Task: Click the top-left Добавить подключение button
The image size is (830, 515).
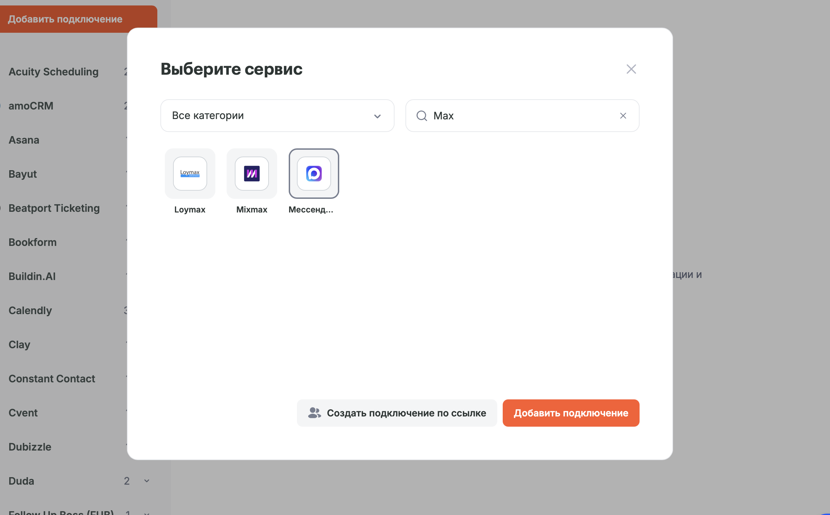Action: tap(65, 19)
